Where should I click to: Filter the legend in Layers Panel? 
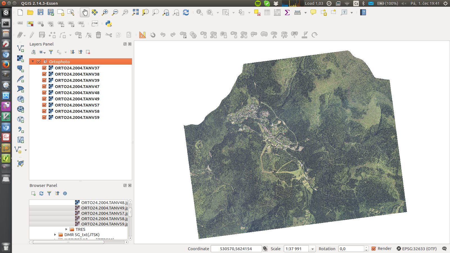51,52
